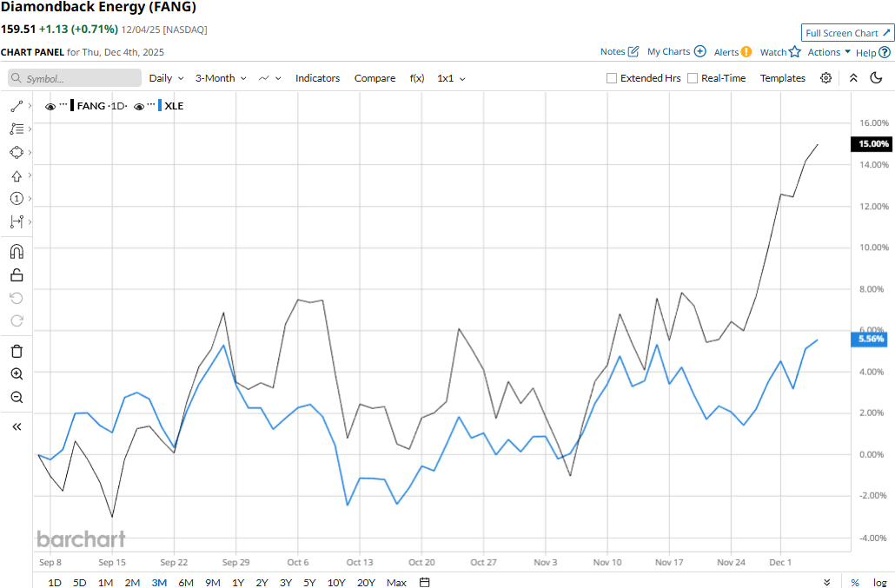Open the f(x) expressions menu
Image resolution: width=895 pixels, height=588 pixels.
click(417, 78)
